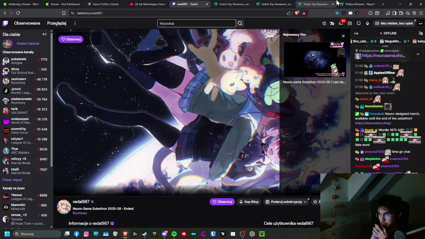Open the Rozmowy category link under vedal987
Screen dimensions: 425x239
tap(80, 213)
